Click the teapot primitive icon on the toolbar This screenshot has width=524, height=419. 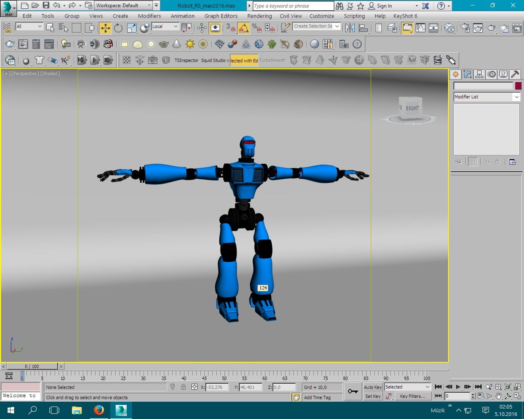(164, 44)
